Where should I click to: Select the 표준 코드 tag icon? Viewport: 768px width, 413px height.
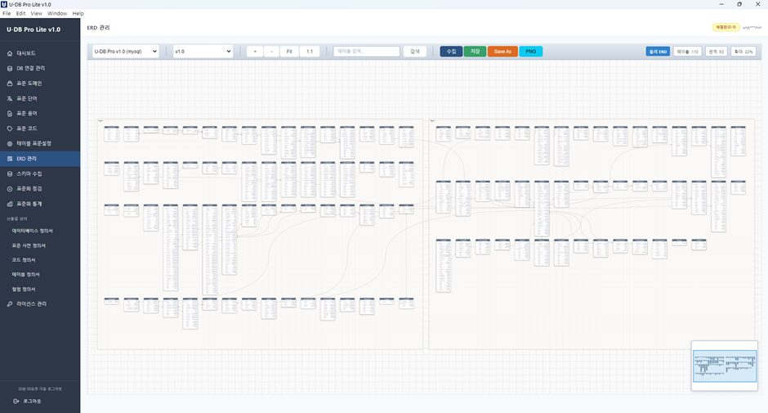coord(10,128)
